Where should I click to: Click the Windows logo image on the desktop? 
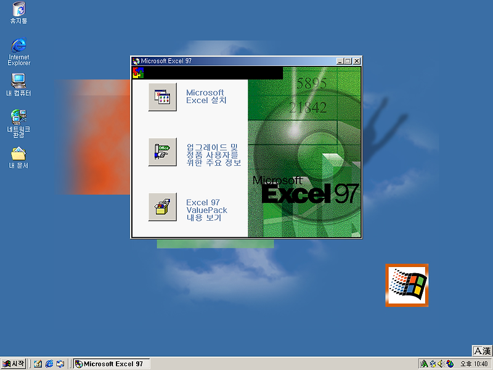406,284
